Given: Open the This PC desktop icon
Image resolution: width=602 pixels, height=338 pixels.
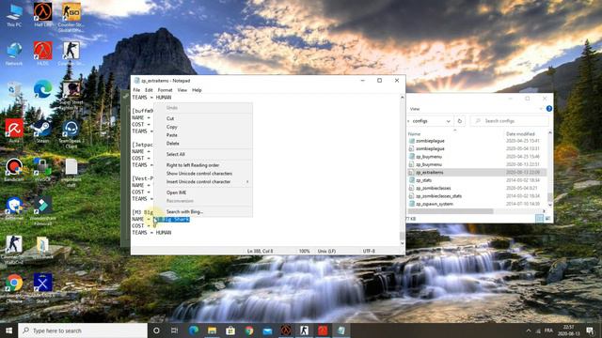Looking at the screenshot, I should (14, 15).
